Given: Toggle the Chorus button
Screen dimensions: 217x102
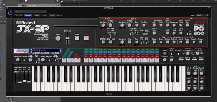Looking at the screenshot, I should (77, 38).
